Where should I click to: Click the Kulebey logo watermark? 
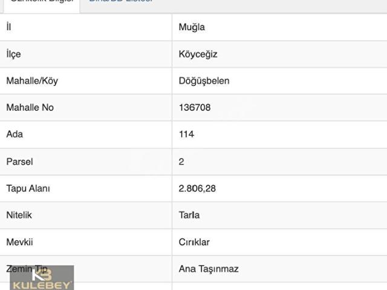pos(42,277)
